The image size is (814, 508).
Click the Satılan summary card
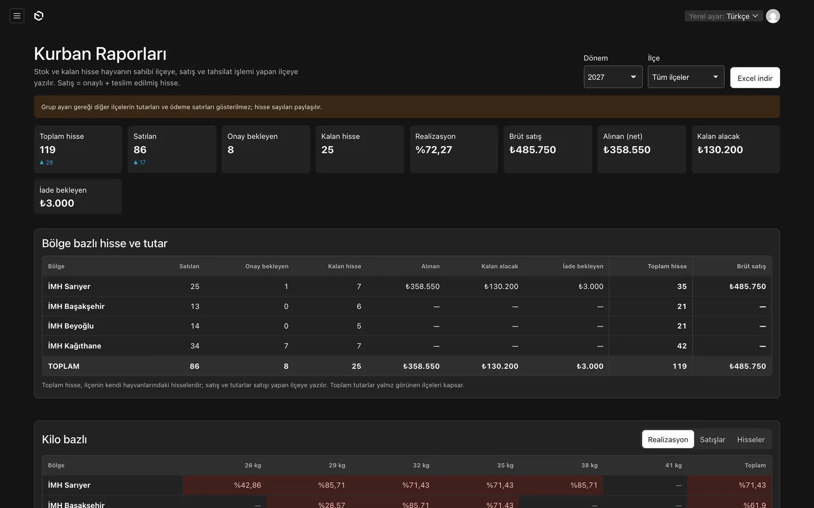pyautogui.click(x=172, y=149)
